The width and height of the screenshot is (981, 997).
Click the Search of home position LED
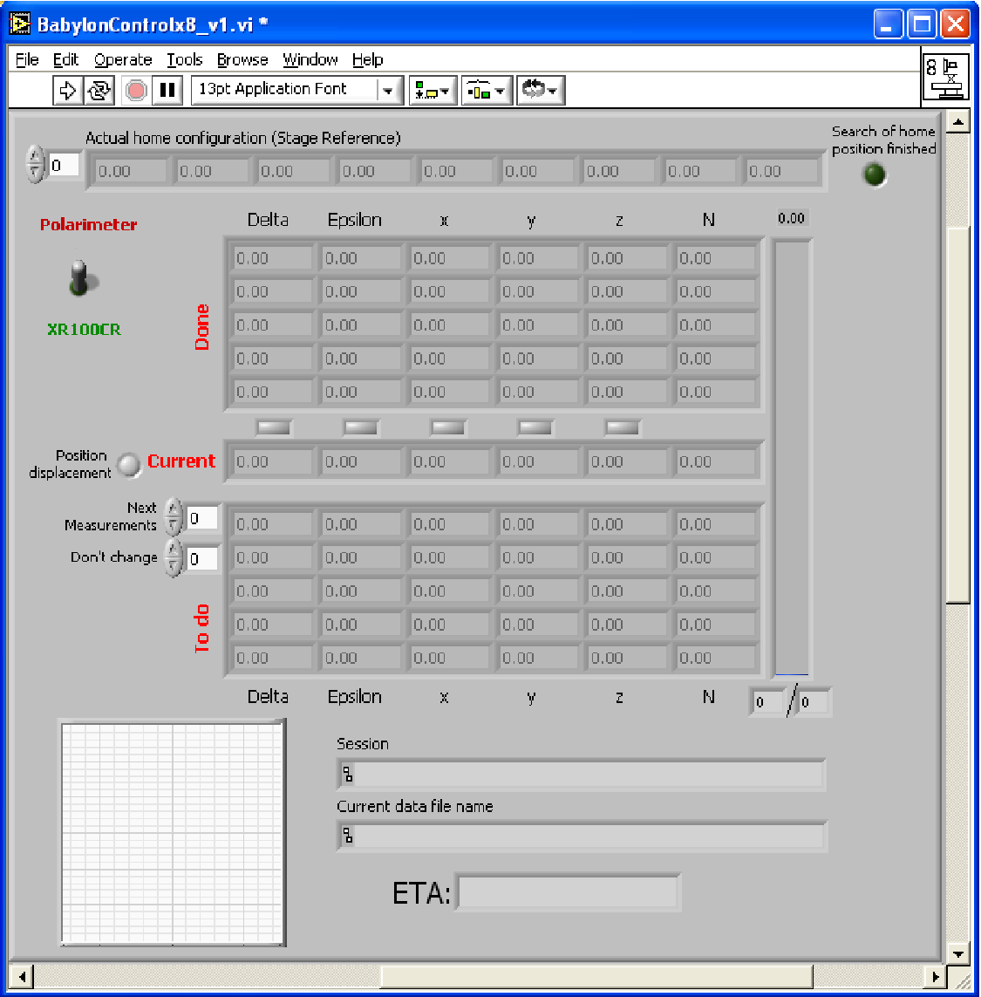tap(875, 174)
